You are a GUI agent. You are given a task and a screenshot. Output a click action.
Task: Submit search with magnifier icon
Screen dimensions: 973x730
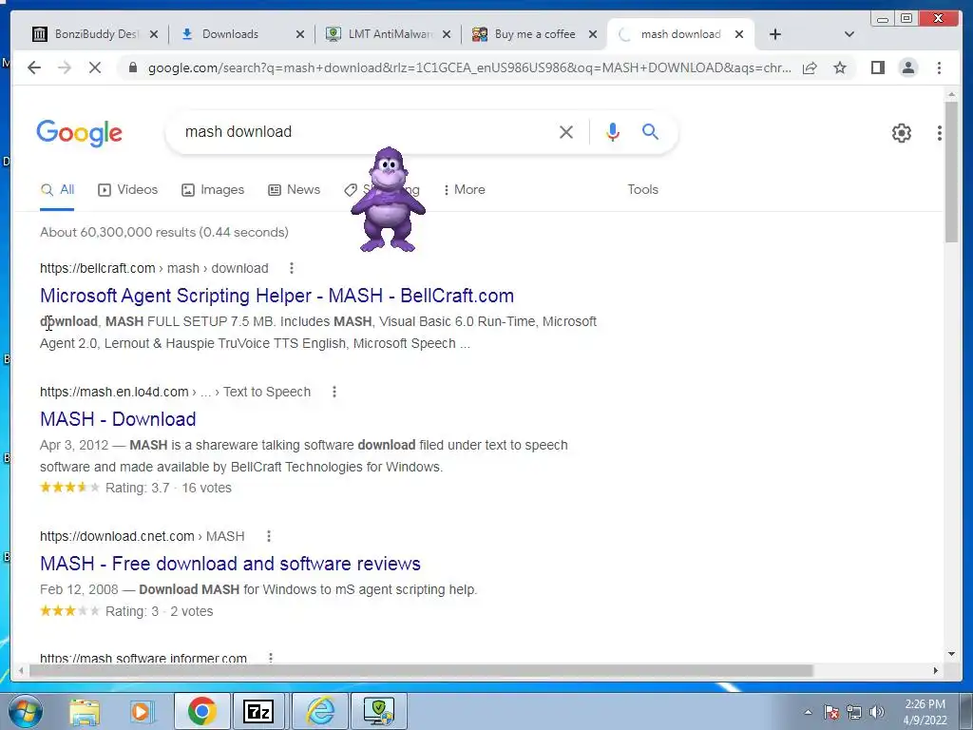(650, 131)
